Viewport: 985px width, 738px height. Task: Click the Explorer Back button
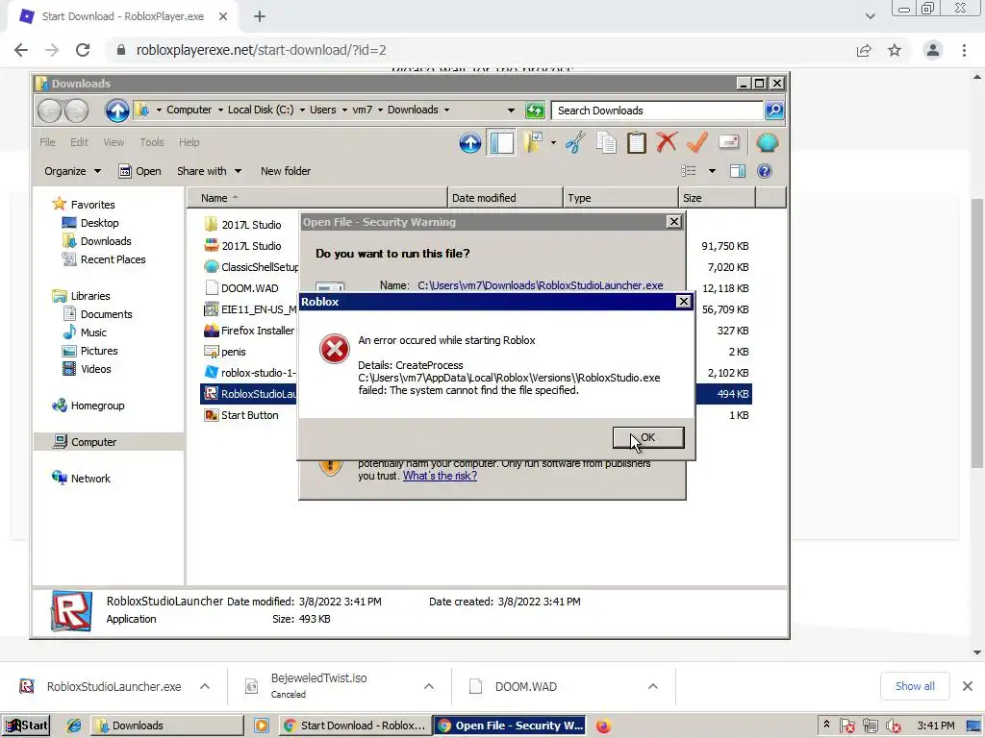[x=49, y=111]
